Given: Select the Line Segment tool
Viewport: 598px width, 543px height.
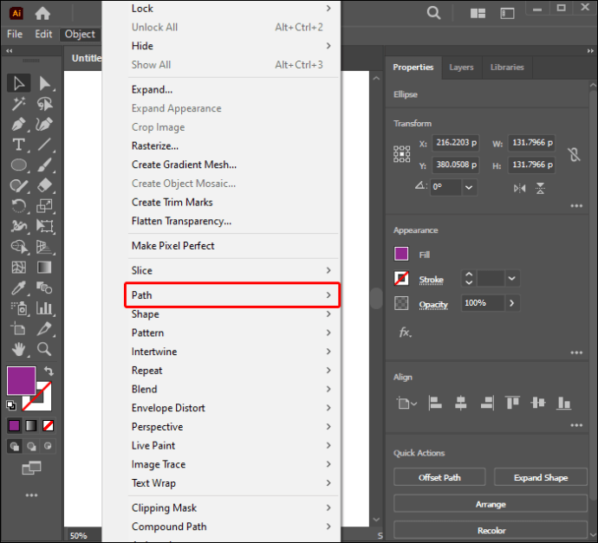Looking at the screenshot, I should 44,145.
